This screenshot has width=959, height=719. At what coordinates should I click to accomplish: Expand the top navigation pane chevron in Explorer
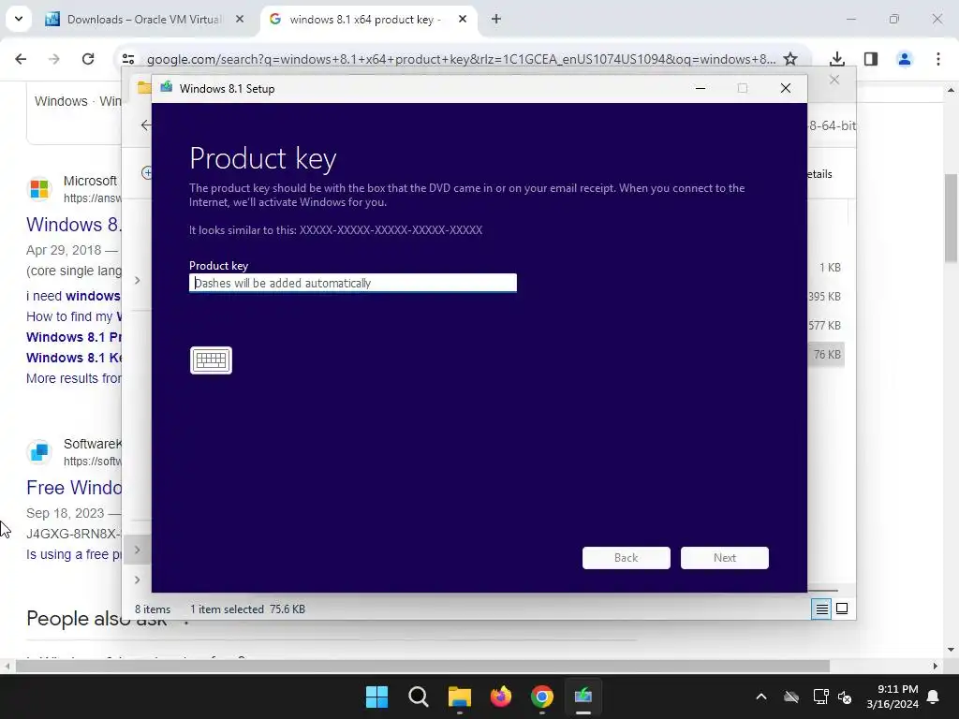click(x=138, y=281)
